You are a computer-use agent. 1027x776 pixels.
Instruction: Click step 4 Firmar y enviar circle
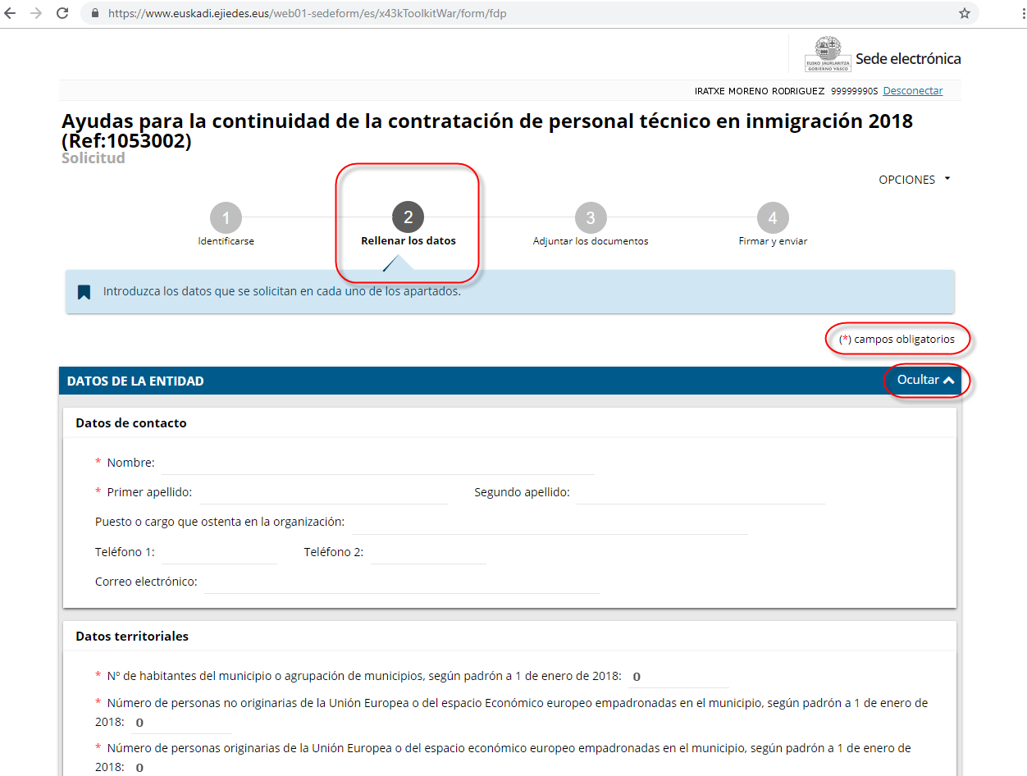(x=773, y=218)
